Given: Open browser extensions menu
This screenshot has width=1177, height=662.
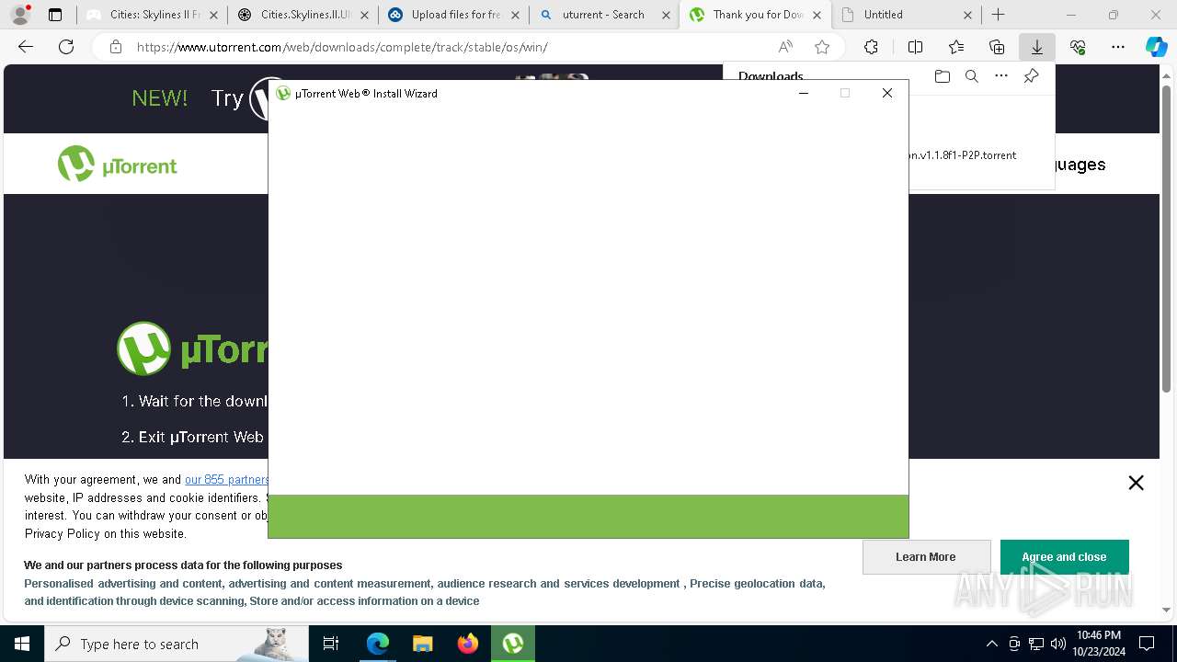Looking at the screenshot, I should coord(871,47).
